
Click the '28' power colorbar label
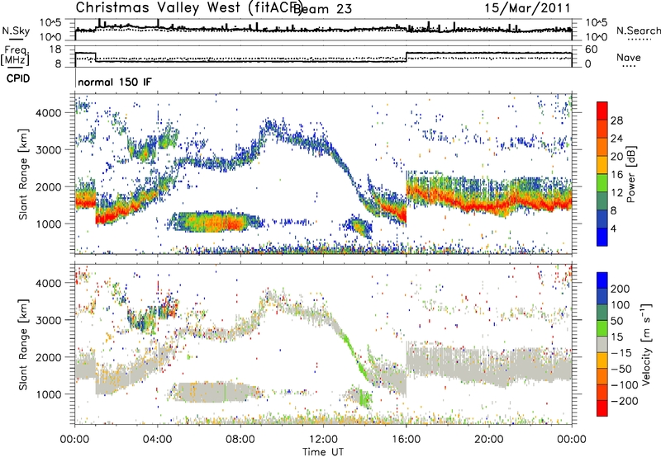[616, 120]
